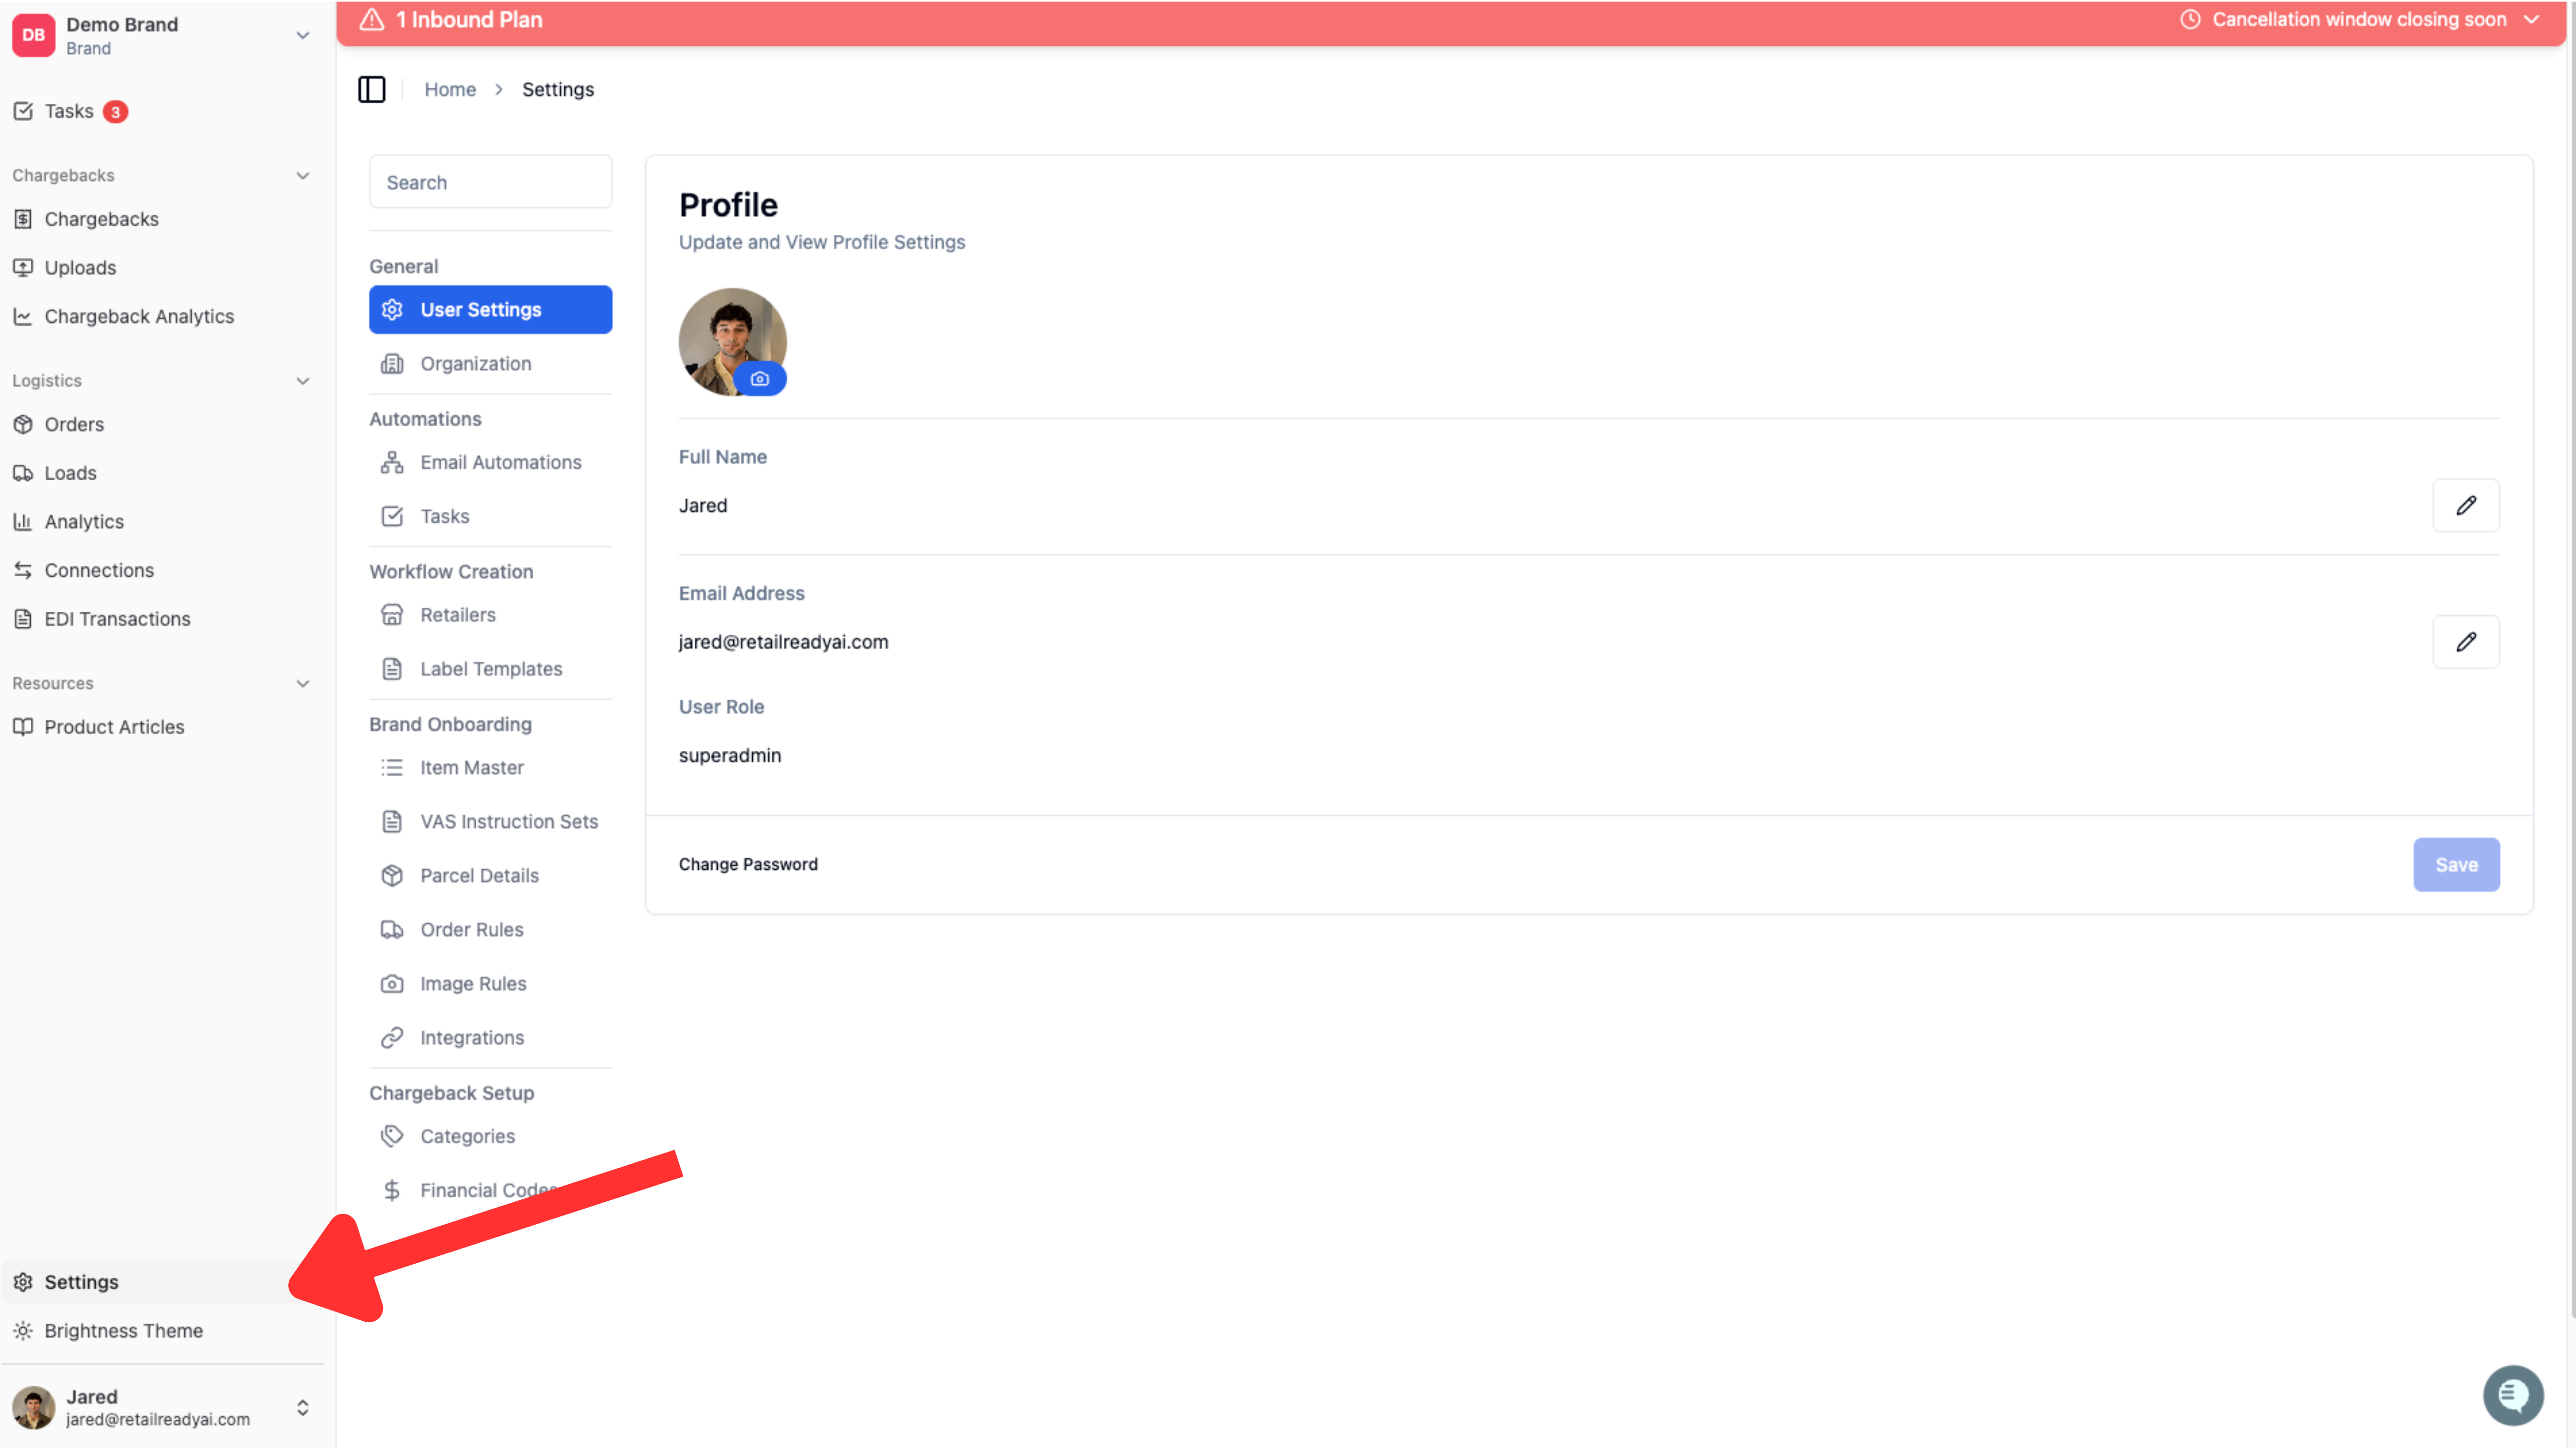Click the Home breadcrumb link
The width and height of the screenshot is (2576, 1448).
450,89
